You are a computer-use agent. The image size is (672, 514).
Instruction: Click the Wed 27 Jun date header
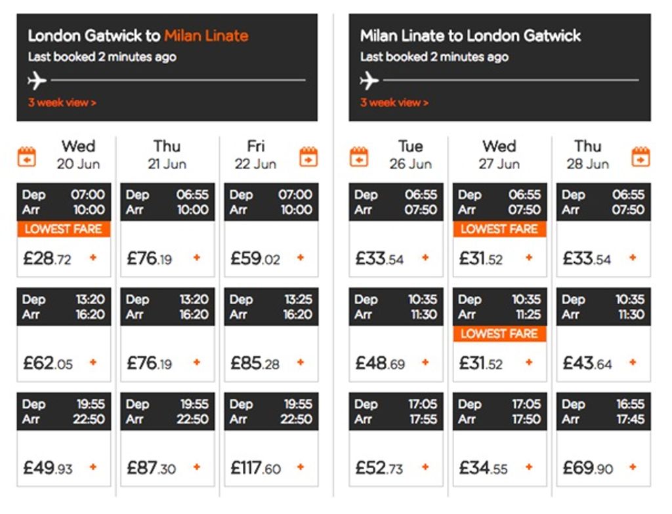tap(499, 155)
